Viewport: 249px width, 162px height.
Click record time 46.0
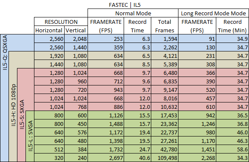pos(232,132)
